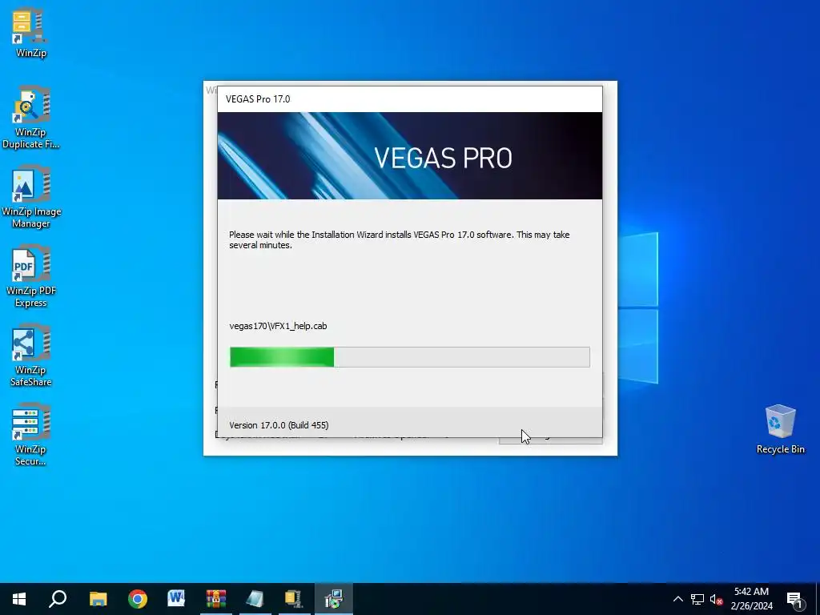Viewport: 820px width, 615px height.
Task: Open the WinZip desktop shortcut
Action: point(30,32)
